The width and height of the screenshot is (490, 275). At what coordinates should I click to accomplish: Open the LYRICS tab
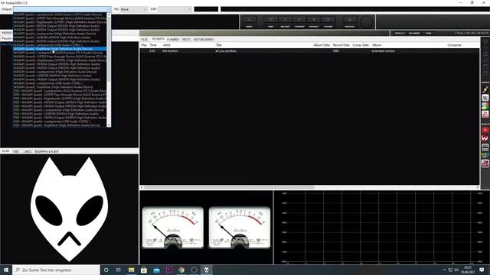pyautogui.click(x=28, y=151)
